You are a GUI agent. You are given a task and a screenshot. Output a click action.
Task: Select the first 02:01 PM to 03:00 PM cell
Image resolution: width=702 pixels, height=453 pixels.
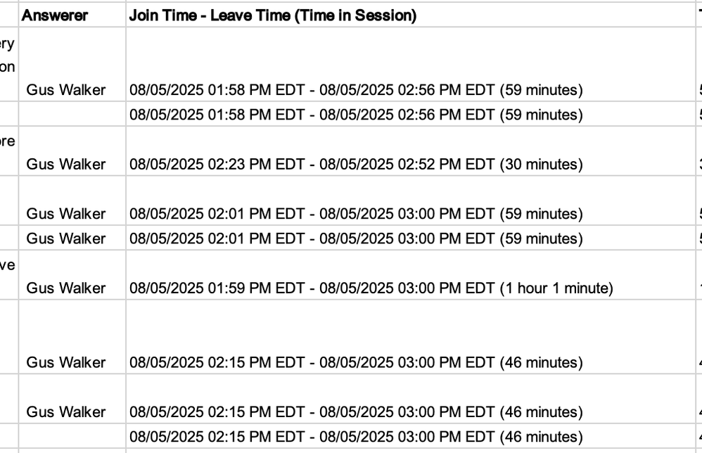[411, 201]
